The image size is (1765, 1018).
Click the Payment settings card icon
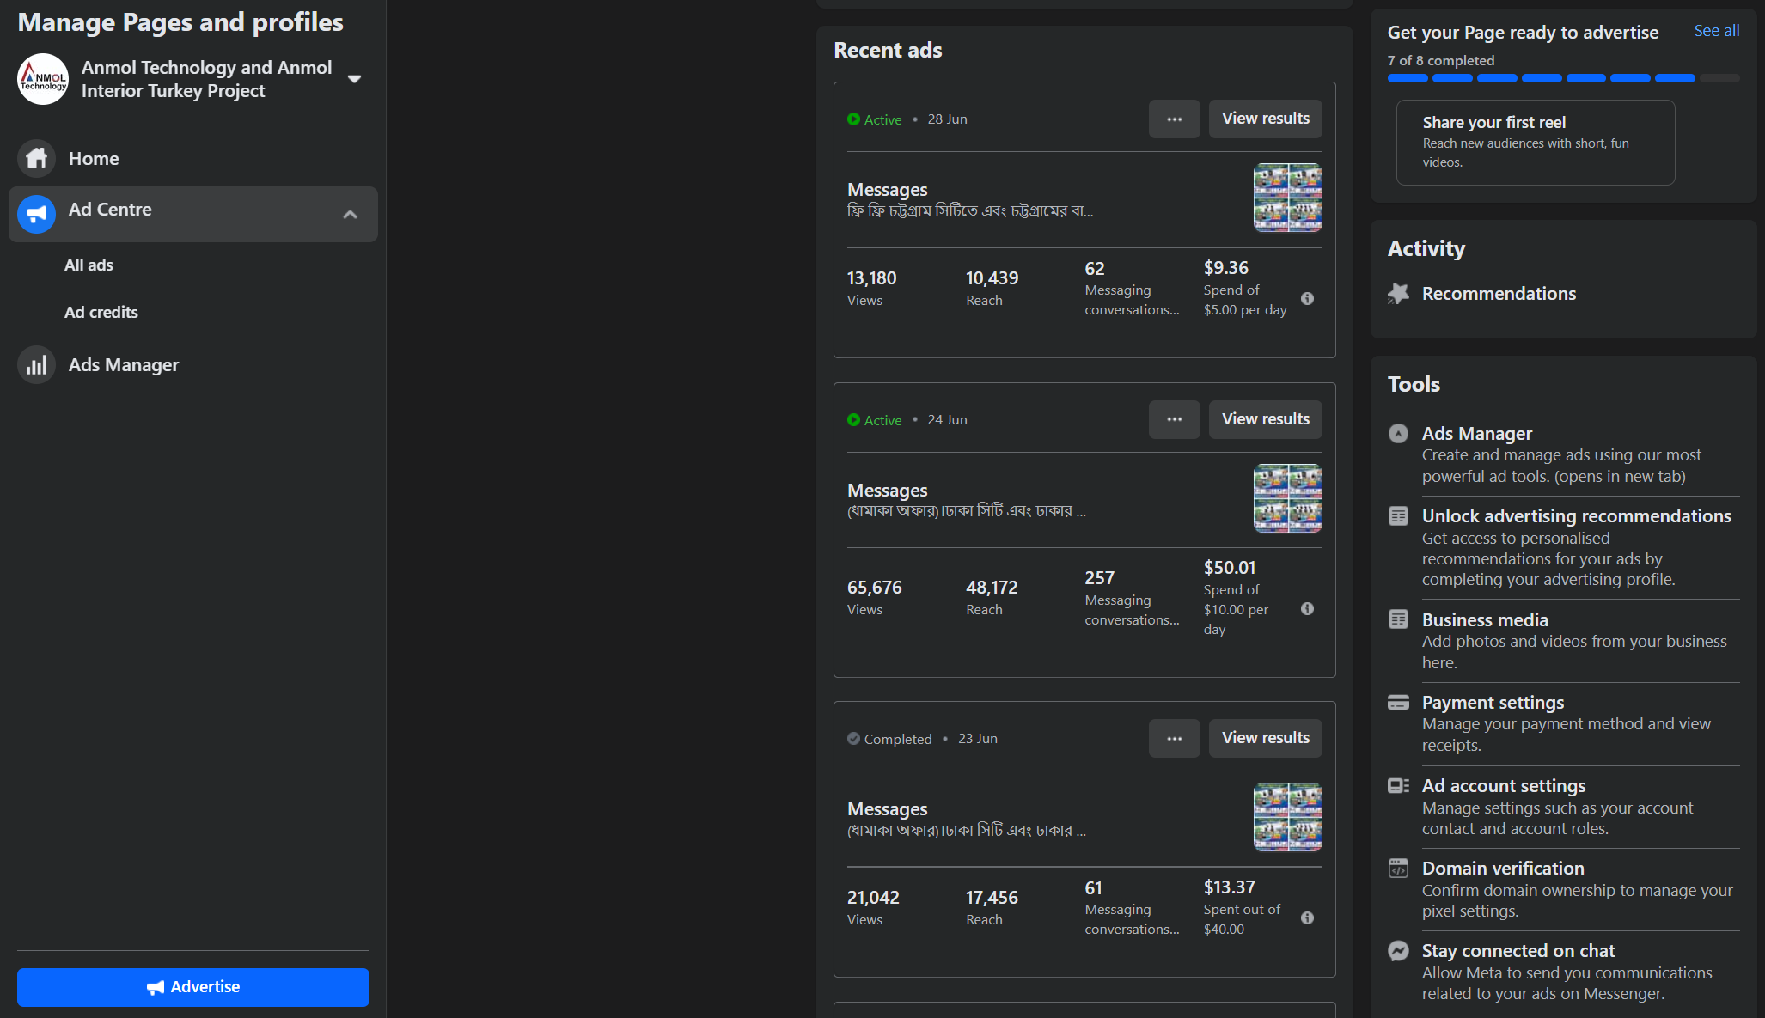pyautogui.click(x=1398, y=704)
